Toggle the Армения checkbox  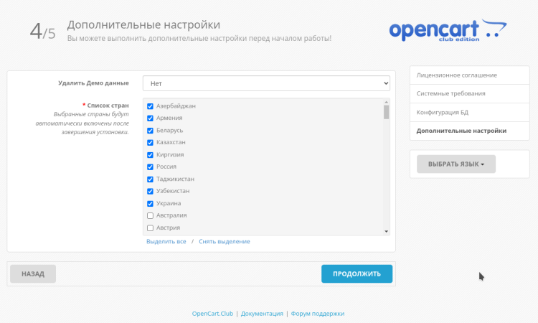click(x=151, y=118)
